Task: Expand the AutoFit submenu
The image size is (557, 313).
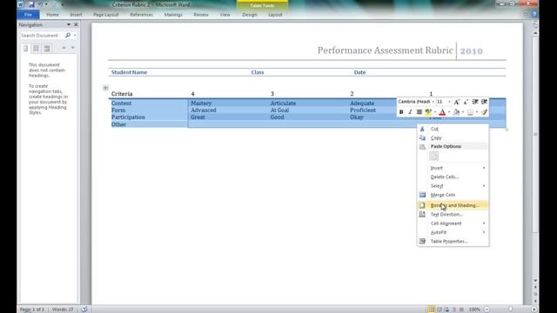Action: coord(453,232)
